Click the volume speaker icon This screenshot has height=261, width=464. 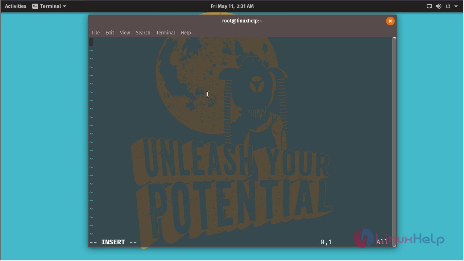439,6
